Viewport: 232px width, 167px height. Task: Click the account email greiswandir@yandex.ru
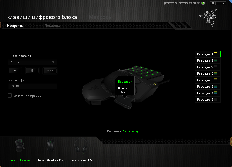coord(180,3)
